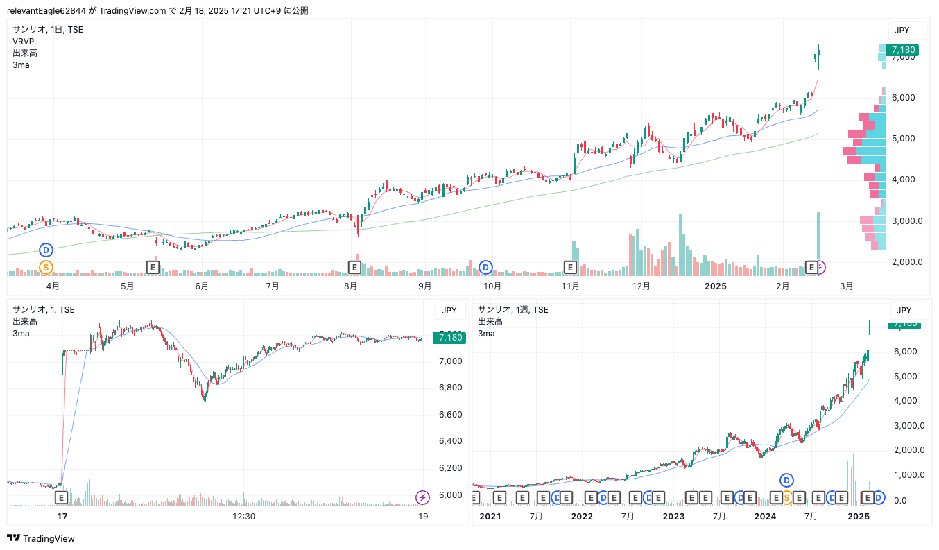Select the 3ma label on the weekly chart
This screenshot has height=550, width=939.
coord(486,334)
